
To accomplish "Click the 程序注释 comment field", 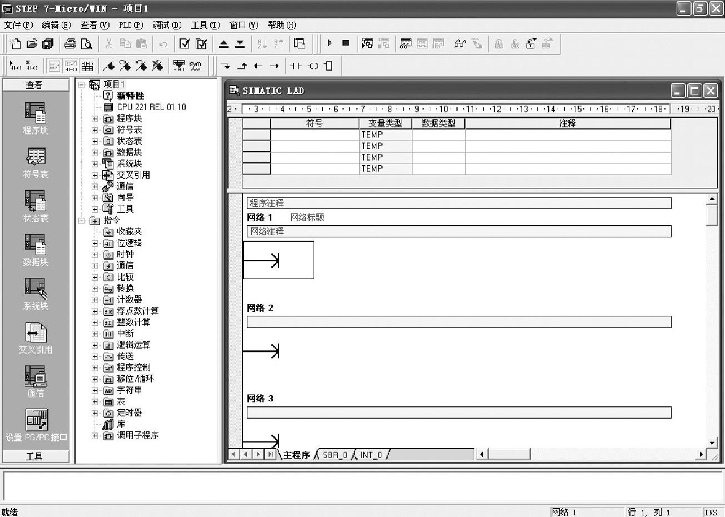I will click(x=459, y=203).
